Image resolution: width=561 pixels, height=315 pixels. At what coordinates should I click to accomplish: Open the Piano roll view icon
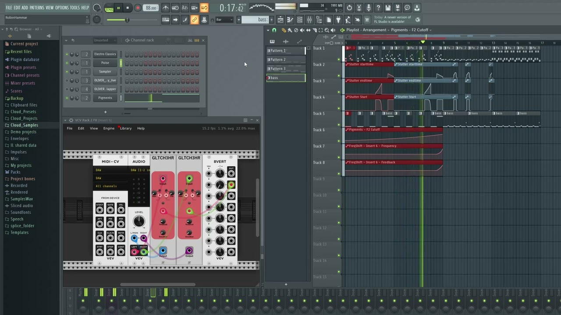(x=290, y=20)
